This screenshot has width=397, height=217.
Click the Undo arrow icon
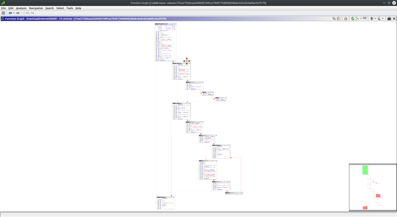[x=27, y=13]
